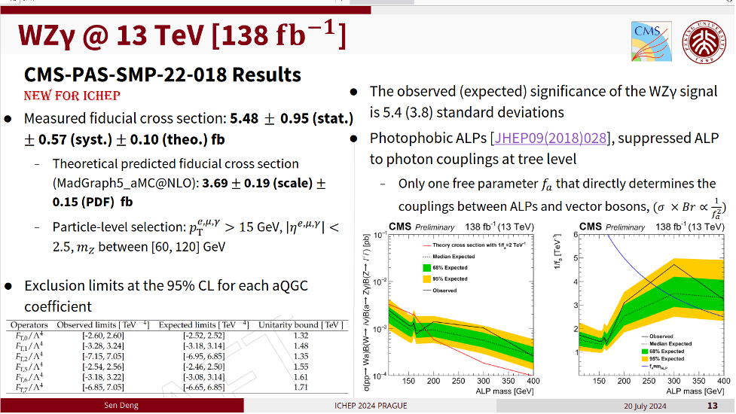Click the CMS experiment logo

click(x=650, y=41)
